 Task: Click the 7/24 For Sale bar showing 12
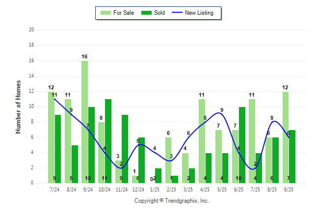[x=52, y=137]
